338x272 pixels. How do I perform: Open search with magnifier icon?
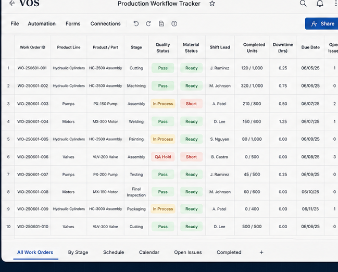coord(303,3)
